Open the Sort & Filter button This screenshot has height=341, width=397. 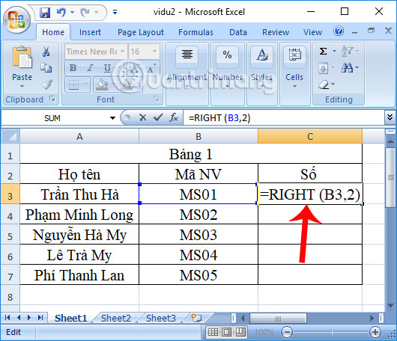(x=350, y=52)
